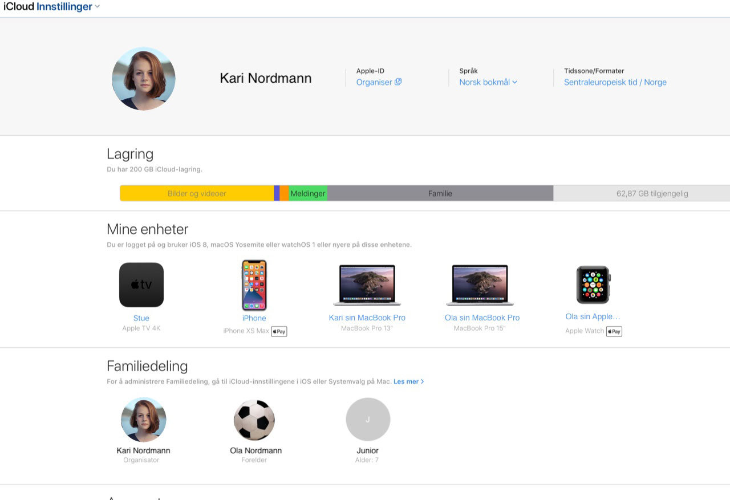
Task: Click the Du har 200 GB iCloud-lagring text
Action: pos(155,169)
